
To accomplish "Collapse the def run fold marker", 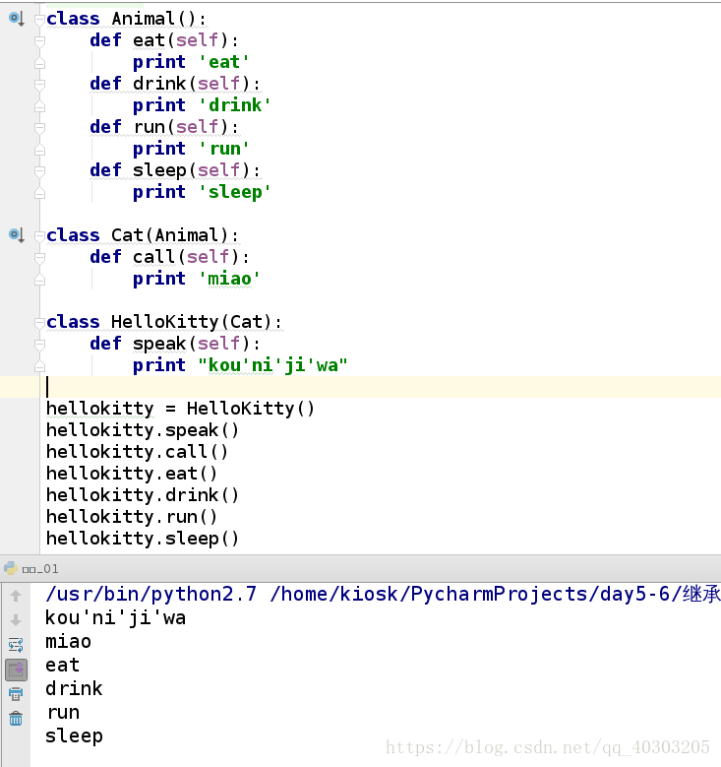I will point(39,127).
